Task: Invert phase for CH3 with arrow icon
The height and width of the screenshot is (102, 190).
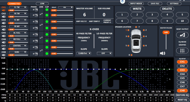Action: point(36,22)
